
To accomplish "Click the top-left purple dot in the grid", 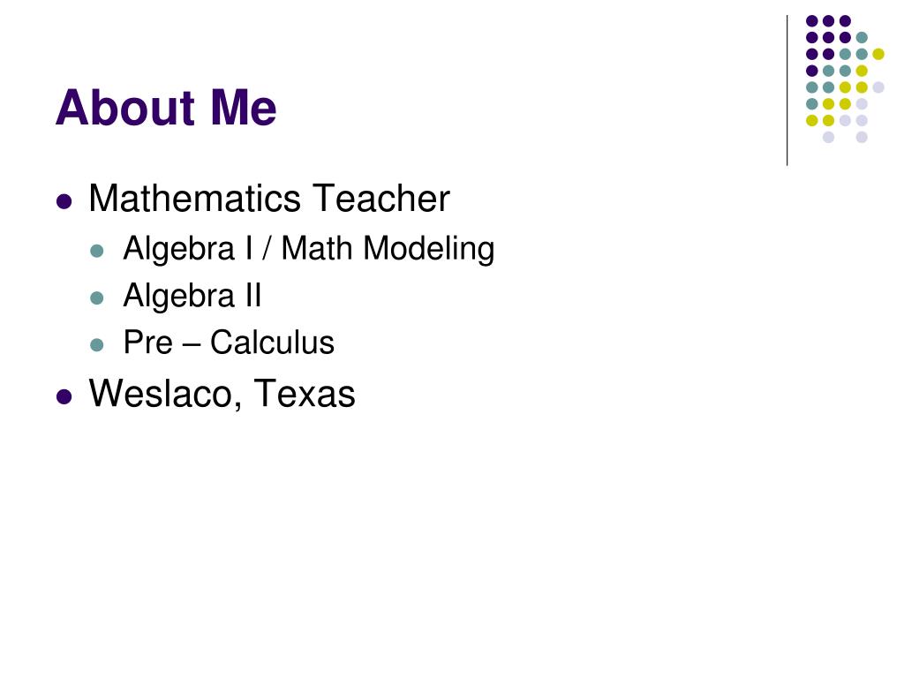I will click(812, 21).
